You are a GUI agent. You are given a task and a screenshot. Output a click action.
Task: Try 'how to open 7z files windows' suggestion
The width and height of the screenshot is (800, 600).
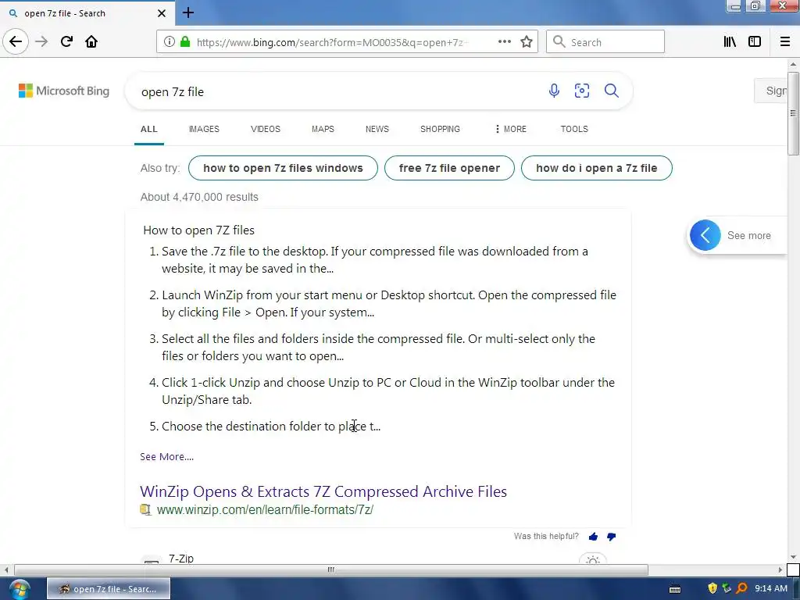coord(283,168)
